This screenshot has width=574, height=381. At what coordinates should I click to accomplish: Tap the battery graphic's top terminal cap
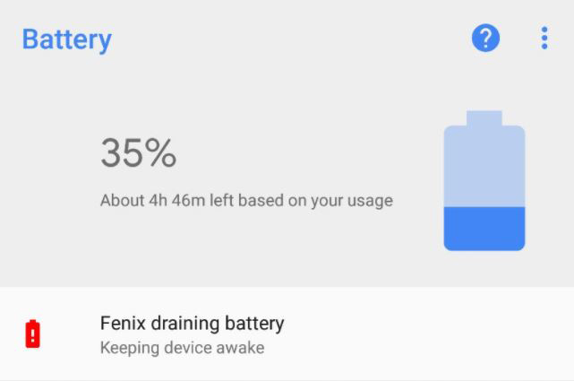tap(484, 117)
